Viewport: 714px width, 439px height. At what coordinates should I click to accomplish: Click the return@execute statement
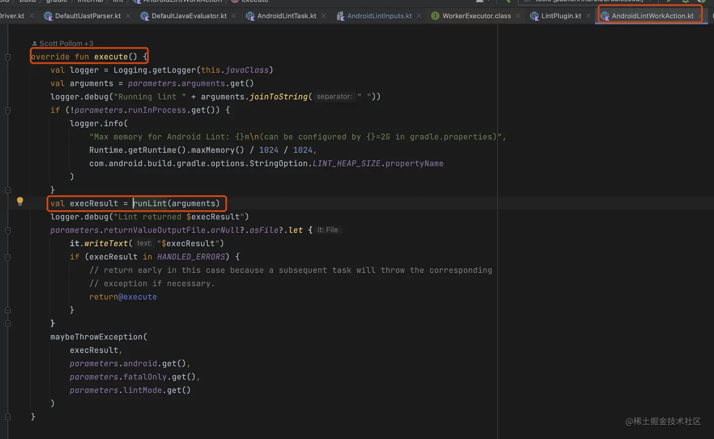(123, 297)
